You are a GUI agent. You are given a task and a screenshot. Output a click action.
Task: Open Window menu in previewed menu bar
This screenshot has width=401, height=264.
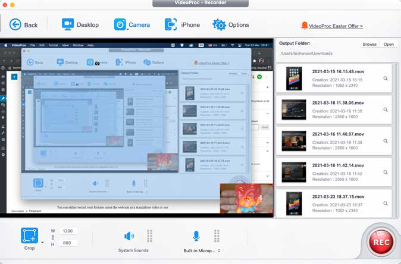click(x=78, y=45)
